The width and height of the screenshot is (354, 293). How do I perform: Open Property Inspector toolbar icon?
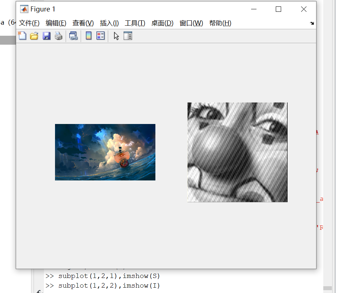(128, 36)
